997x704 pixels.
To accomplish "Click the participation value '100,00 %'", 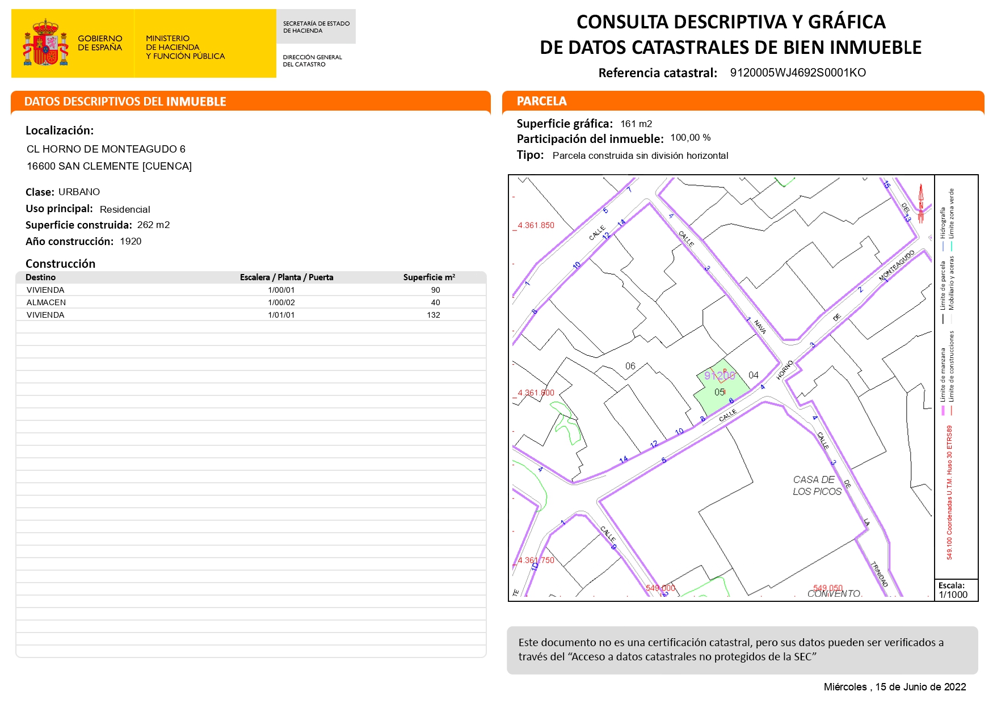I will coord(691,138).
